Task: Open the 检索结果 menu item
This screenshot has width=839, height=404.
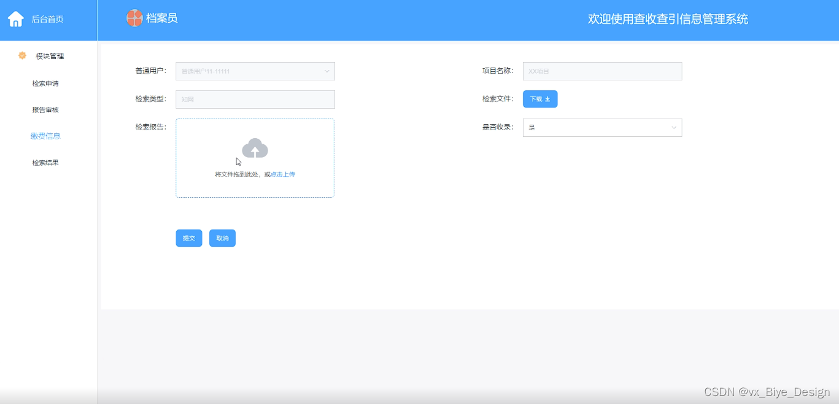Action: click(45, 163)
